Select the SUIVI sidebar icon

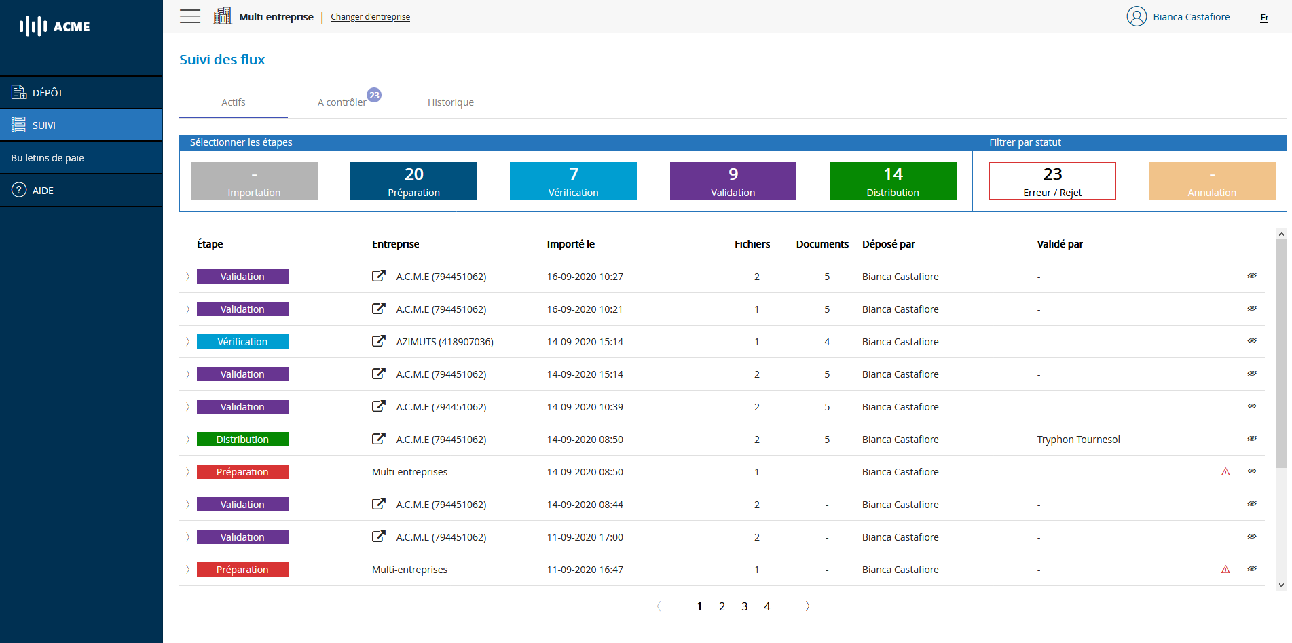point(17,125)
